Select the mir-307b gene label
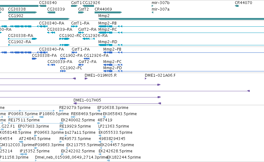This screenshot has height=162, width=264. point(161,3)
